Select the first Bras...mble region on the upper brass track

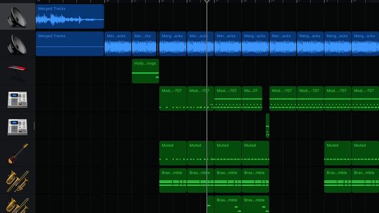click(x=173, y=180)
